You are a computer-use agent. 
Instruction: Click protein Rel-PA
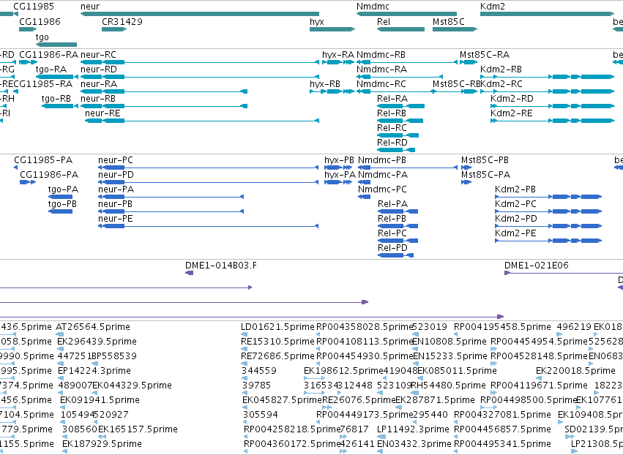[392, 204]
